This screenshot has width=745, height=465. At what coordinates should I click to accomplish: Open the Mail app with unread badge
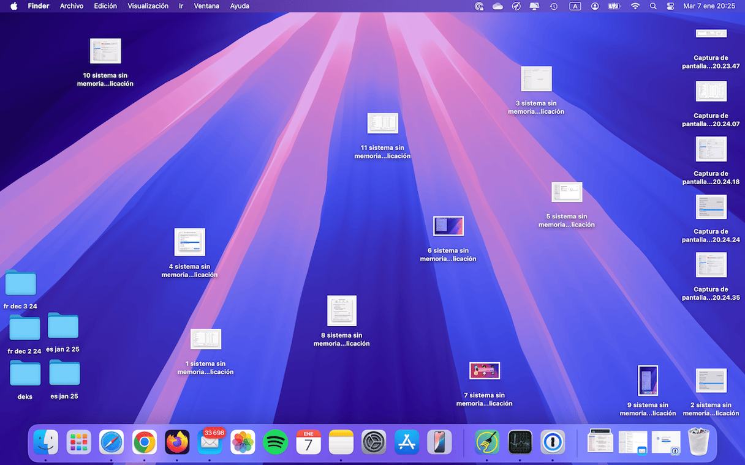coord(210,442)
